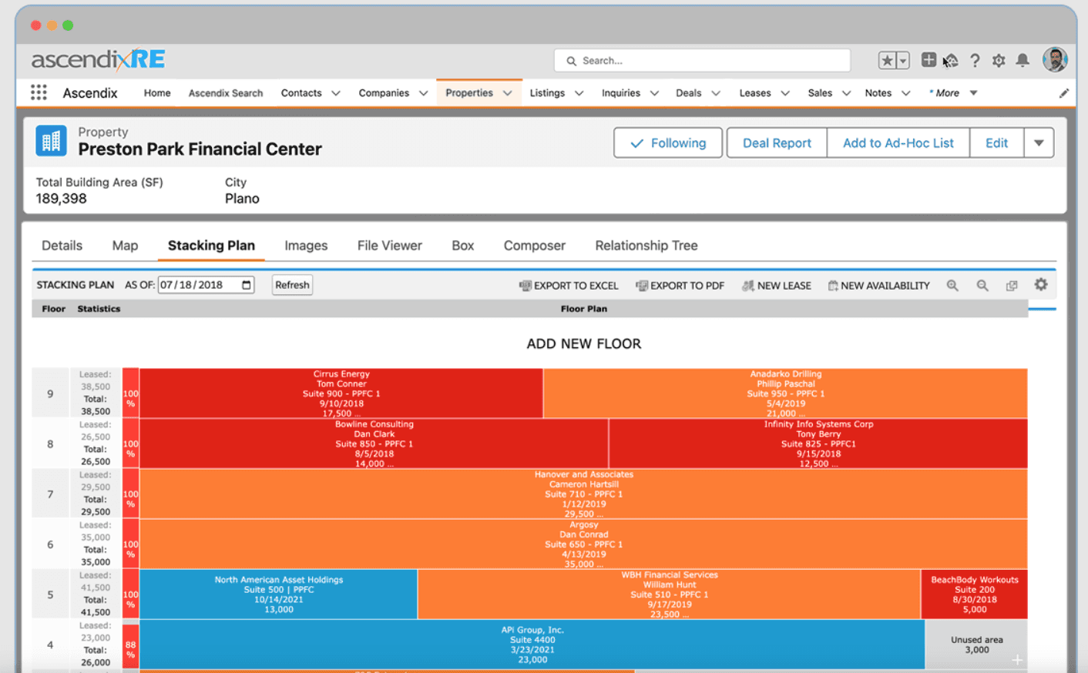Viewport: 1088px width, 673px height.
Task: Select Bowline Consulting Suite 850 block
Action: point(374,444)
